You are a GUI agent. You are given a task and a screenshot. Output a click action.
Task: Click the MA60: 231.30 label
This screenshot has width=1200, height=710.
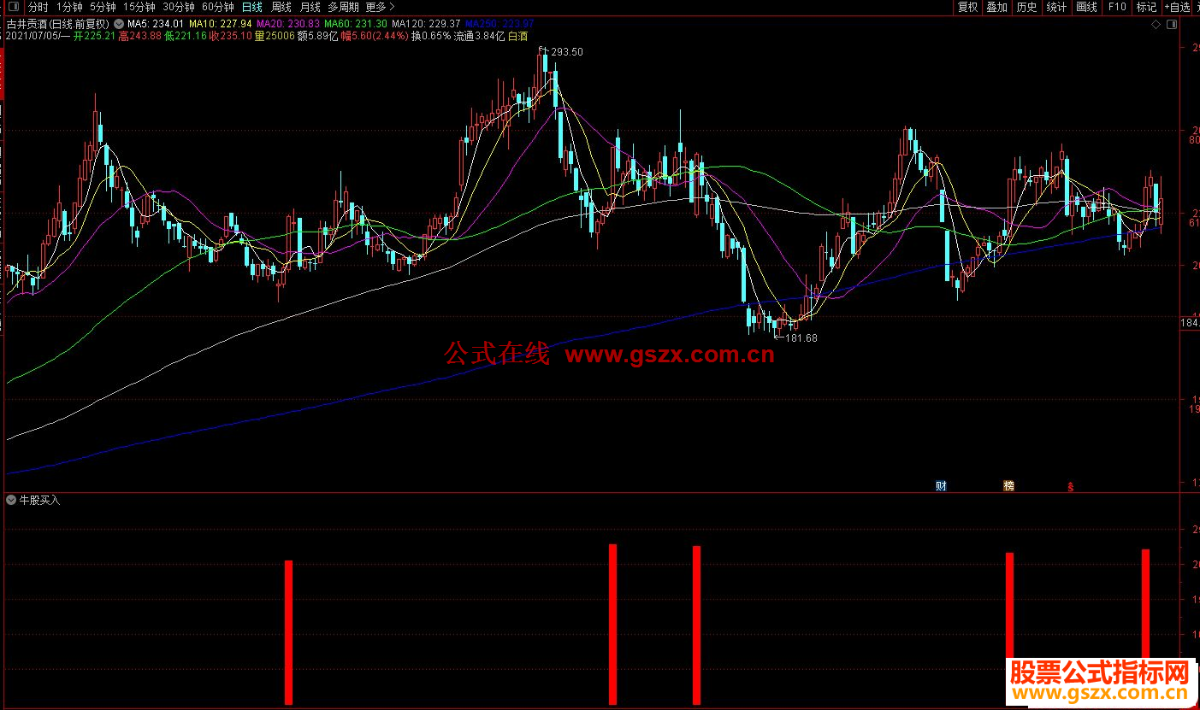(x=355, y=24)
